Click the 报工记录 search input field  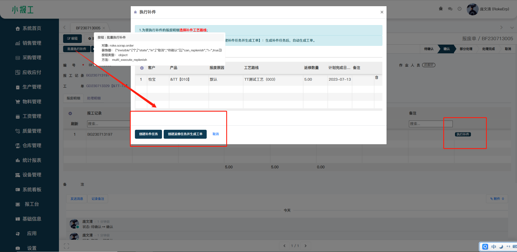[x=108, y=124]
